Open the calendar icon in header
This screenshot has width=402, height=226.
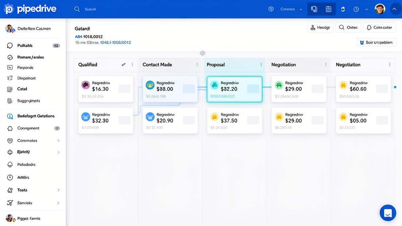coord(328,9)
